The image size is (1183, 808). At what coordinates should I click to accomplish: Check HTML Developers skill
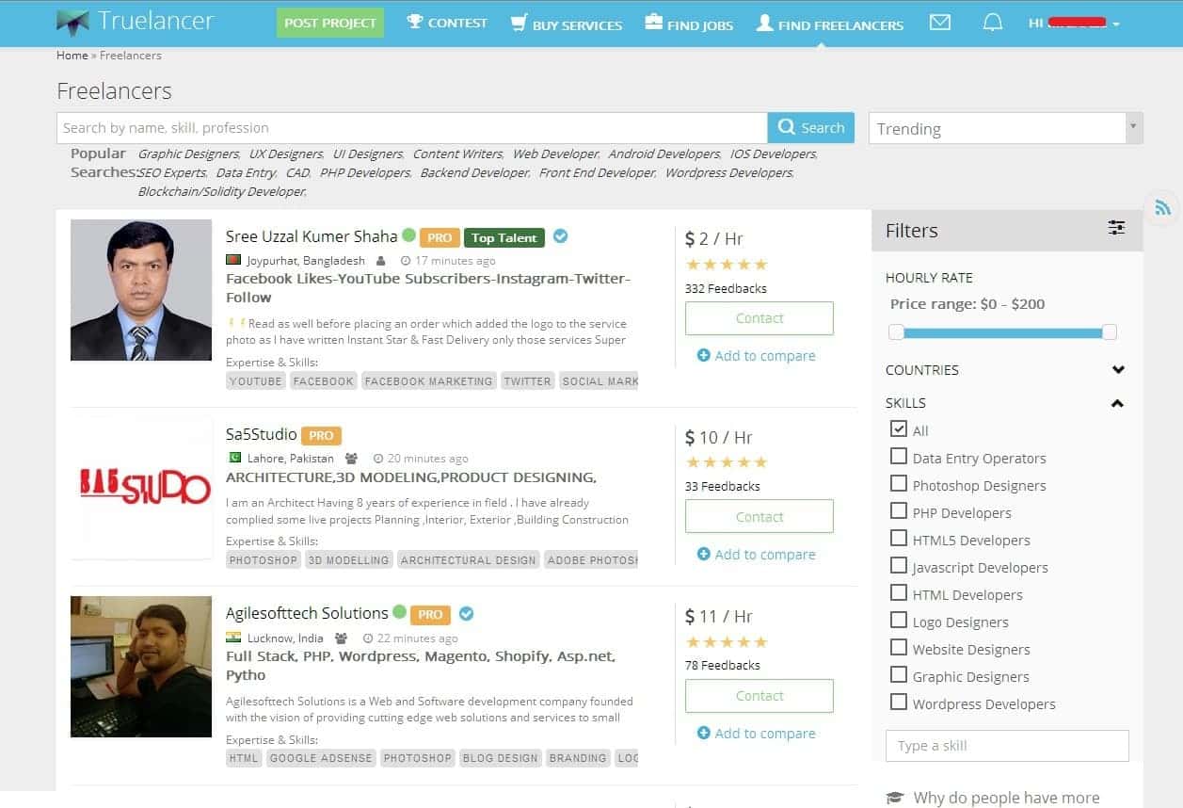[x=898, y=593]
